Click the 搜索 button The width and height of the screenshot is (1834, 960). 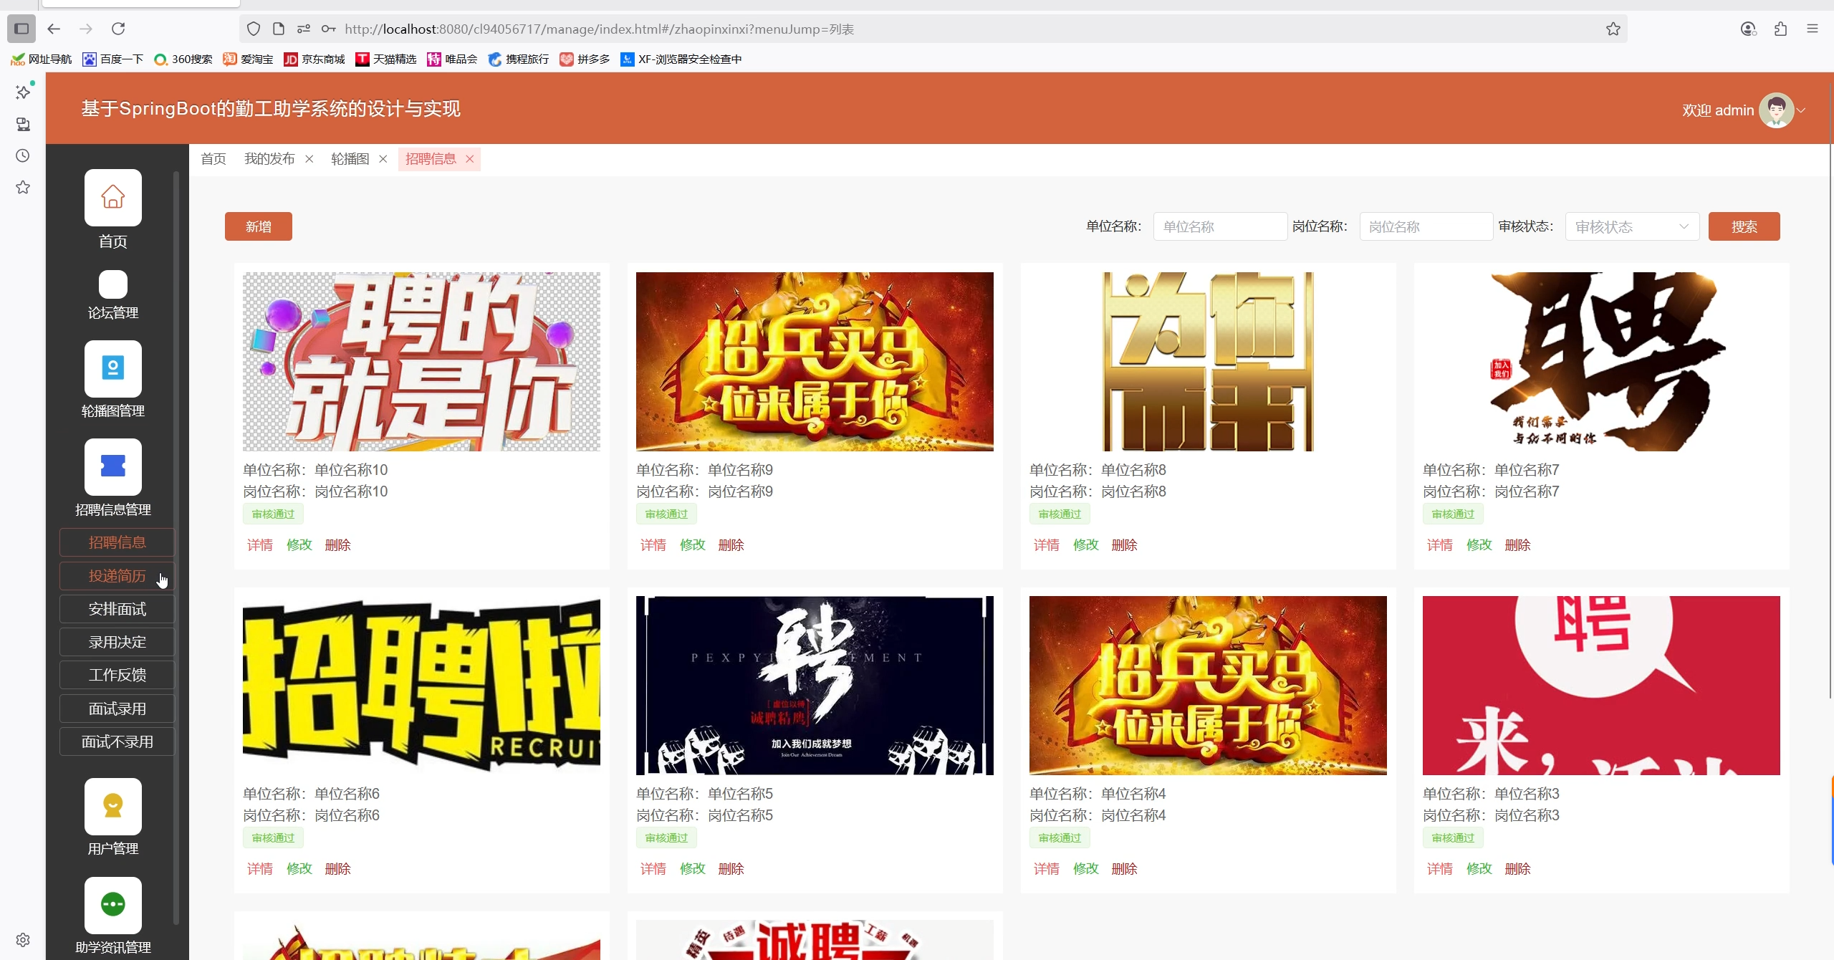pos(1743,227)
